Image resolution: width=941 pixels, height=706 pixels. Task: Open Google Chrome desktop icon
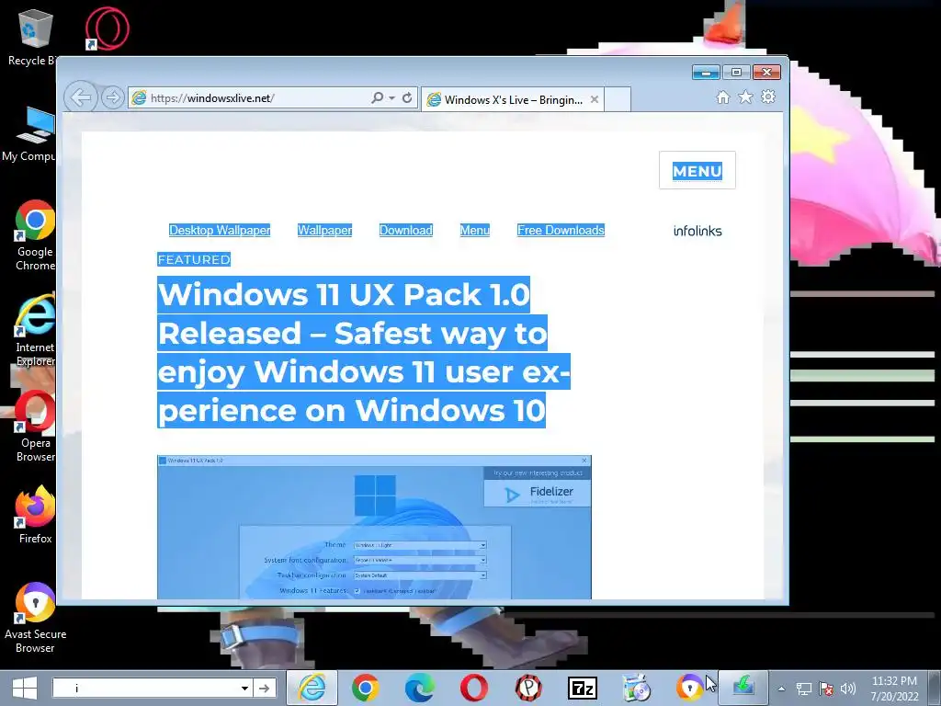coord(35,235)
